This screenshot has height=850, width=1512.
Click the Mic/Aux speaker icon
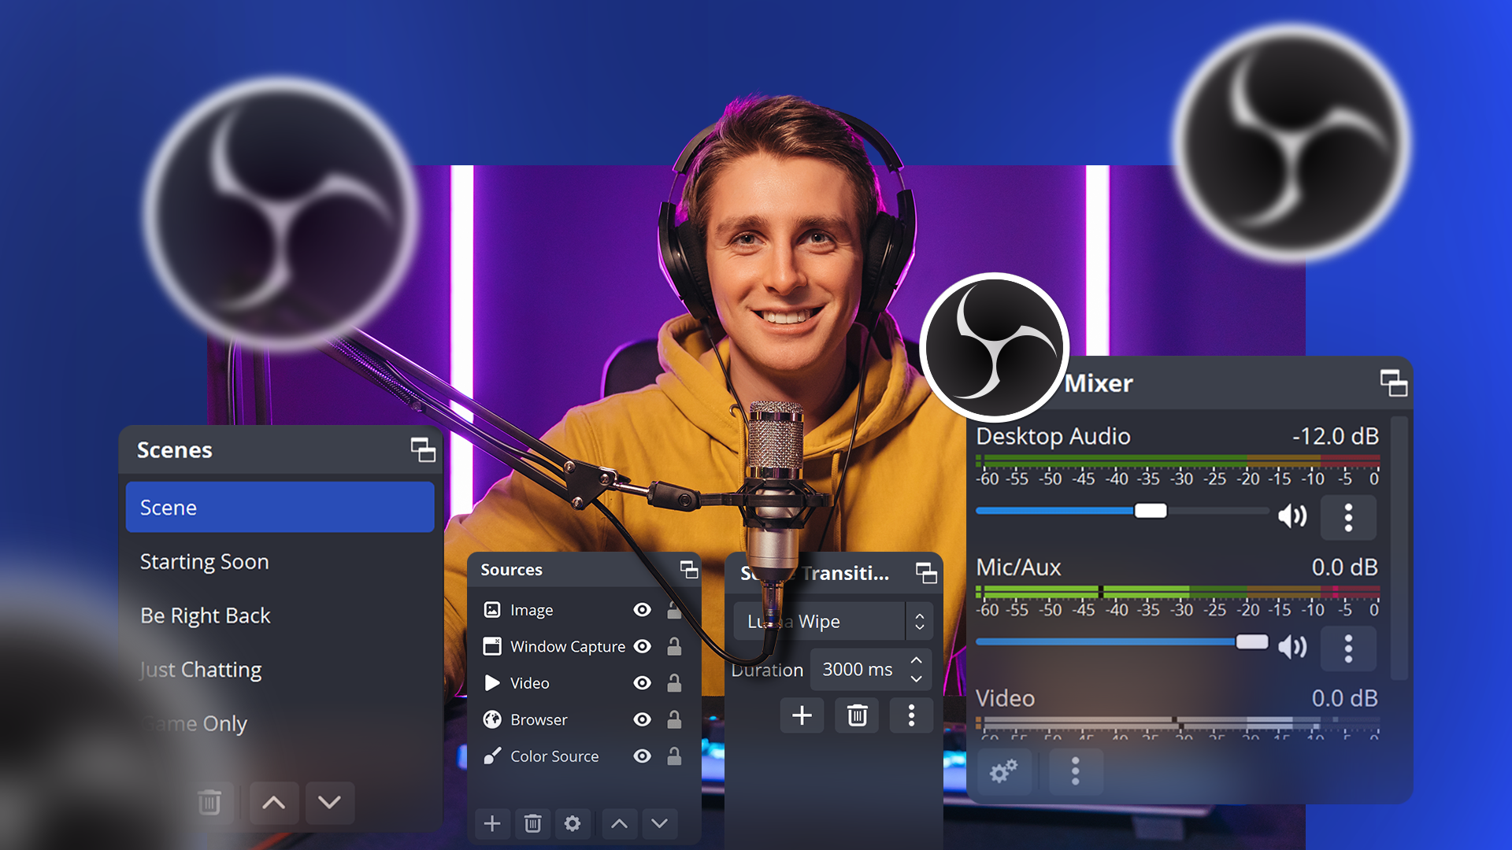(x=1292, y=648)
